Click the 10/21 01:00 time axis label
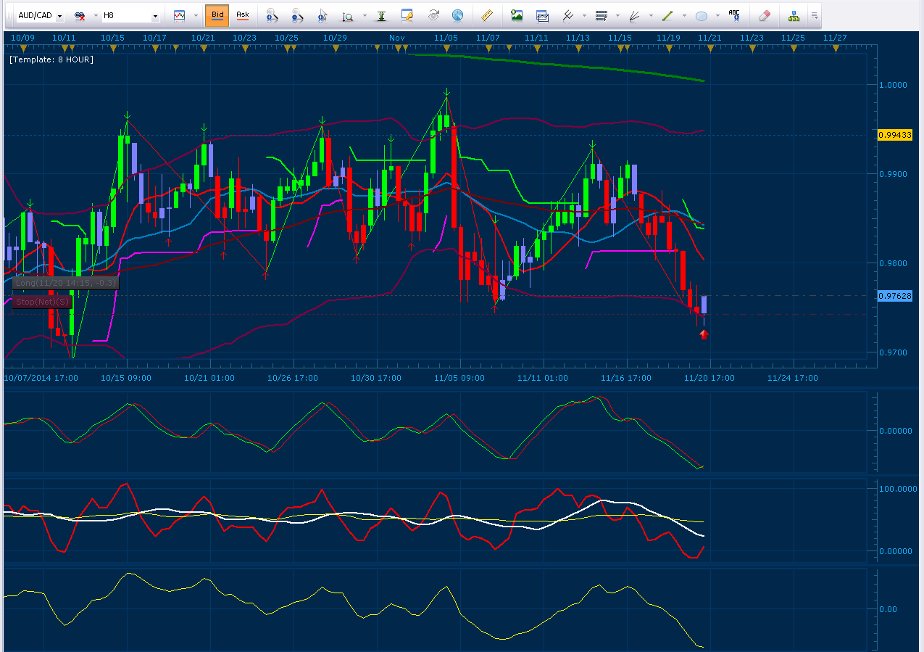The image size is (924, 652). [x=209, y=378]
